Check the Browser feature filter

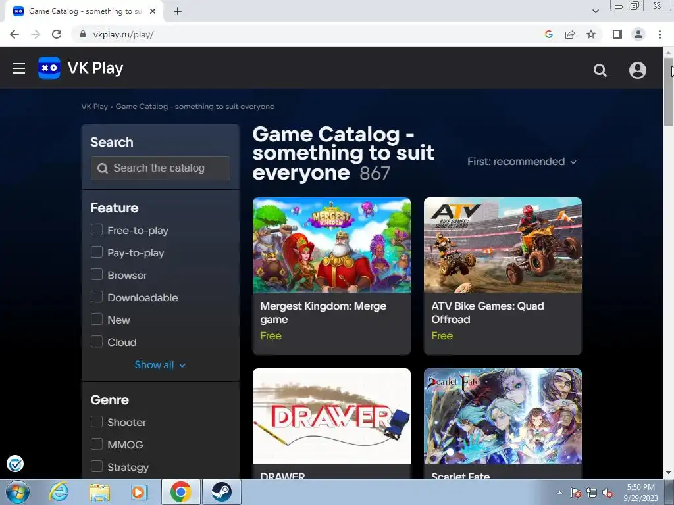97,274
